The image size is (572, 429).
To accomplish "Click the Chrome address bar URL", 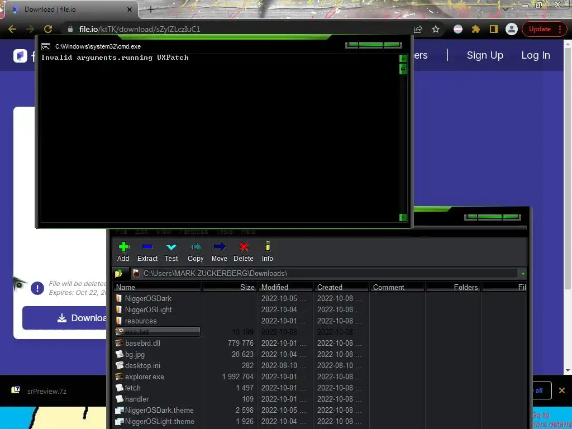I will point(140,29).
